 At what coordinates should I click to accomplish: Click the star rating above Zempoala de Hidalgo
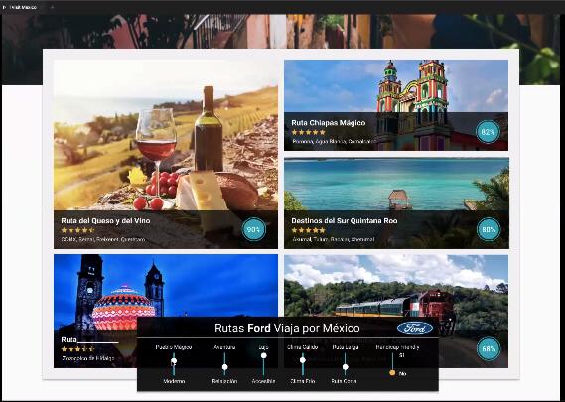pos(77,349)
